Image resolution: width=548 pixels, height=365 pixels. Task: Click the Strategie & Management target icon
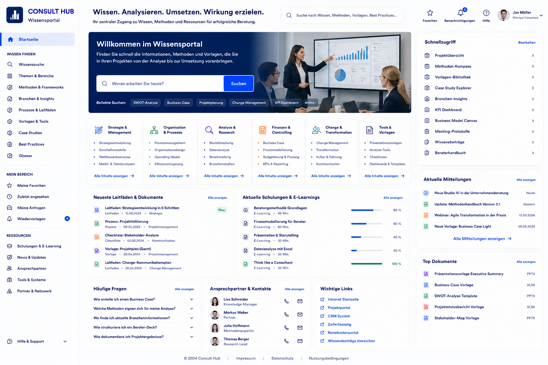coord(98,130)
